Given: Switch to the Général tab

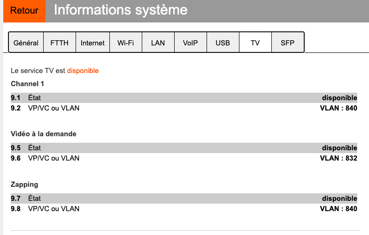Looking at the screenshot, I should tap(26, 43).
